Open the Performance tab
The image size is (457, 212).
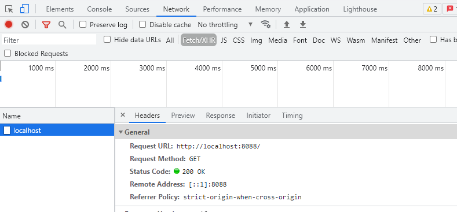pyautogui.click(x=222, y=9)
